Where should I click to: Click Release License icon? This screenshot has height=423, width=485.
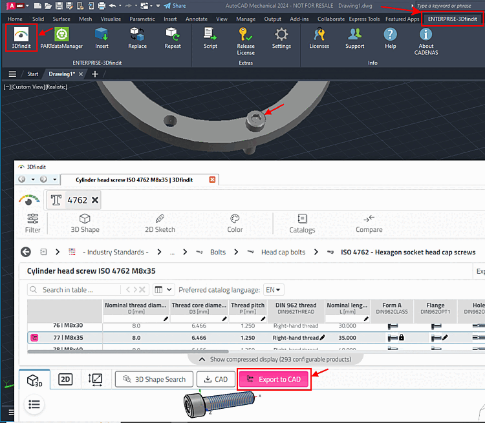point(246,41)
